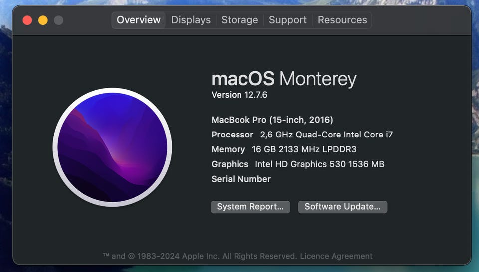
Task: Click the Serial Number label
Action: point(241,179)
